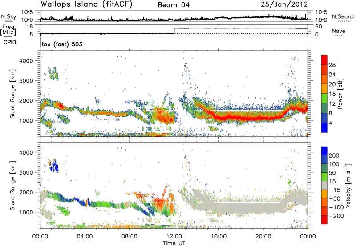Viewport: 356px width, 246px height.
Task: Click the CPID label
Action: pyautogui.click(x=10, y=42)
